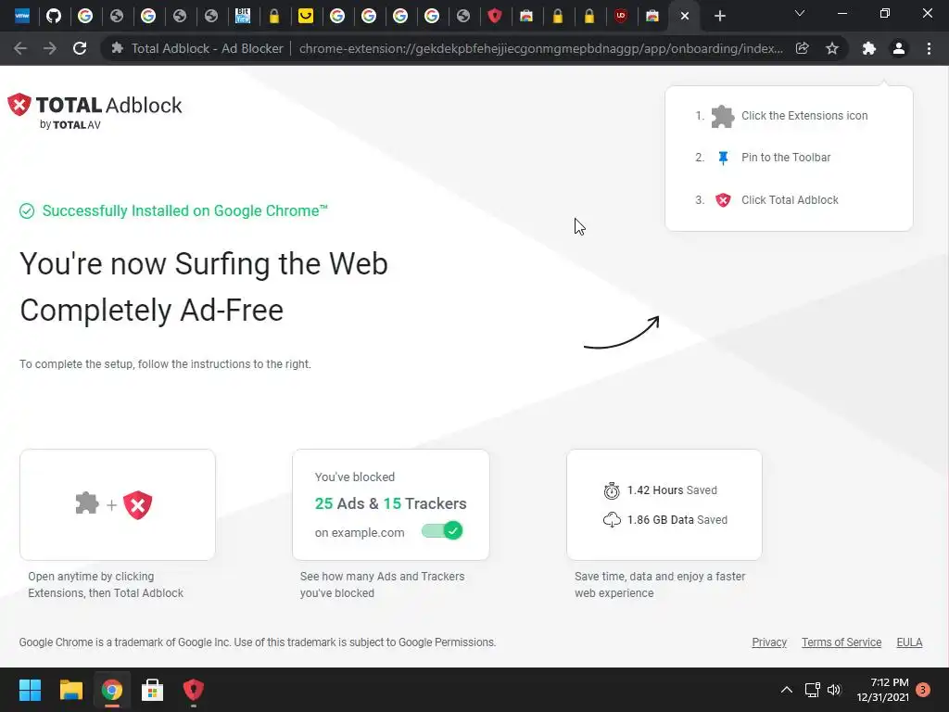Viewport: 949px width, 712px height.
Task: Click the blue pin icon for Pin to Toolbar
Action: click(723, 158)
